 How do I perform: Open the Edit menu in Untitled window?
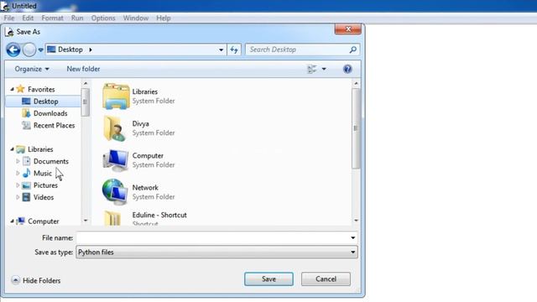pyautogui.click(x=28, y=18)
